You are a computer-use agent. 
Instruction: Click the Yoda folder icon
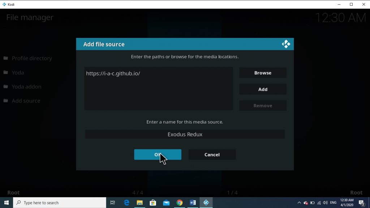[x=6, y=72]
